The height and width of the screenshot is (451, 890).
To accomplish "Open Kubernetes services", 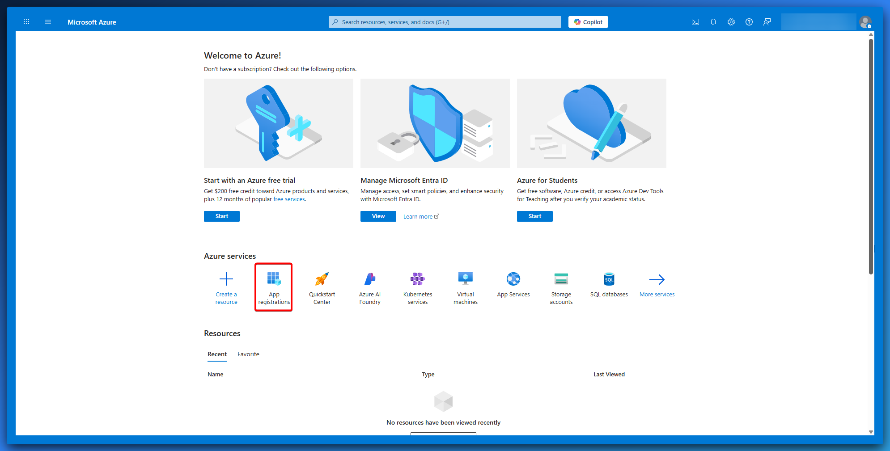I will pyautogui.click(x=418, y=287).
